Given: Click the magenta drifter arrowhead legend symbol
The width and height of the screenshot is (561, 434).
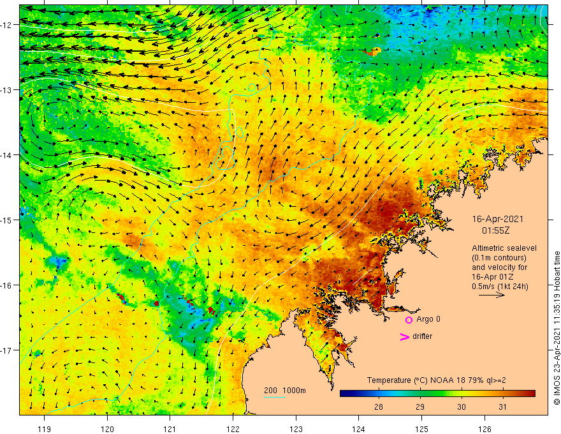Looking at the screenshot, I should (405, 336).
